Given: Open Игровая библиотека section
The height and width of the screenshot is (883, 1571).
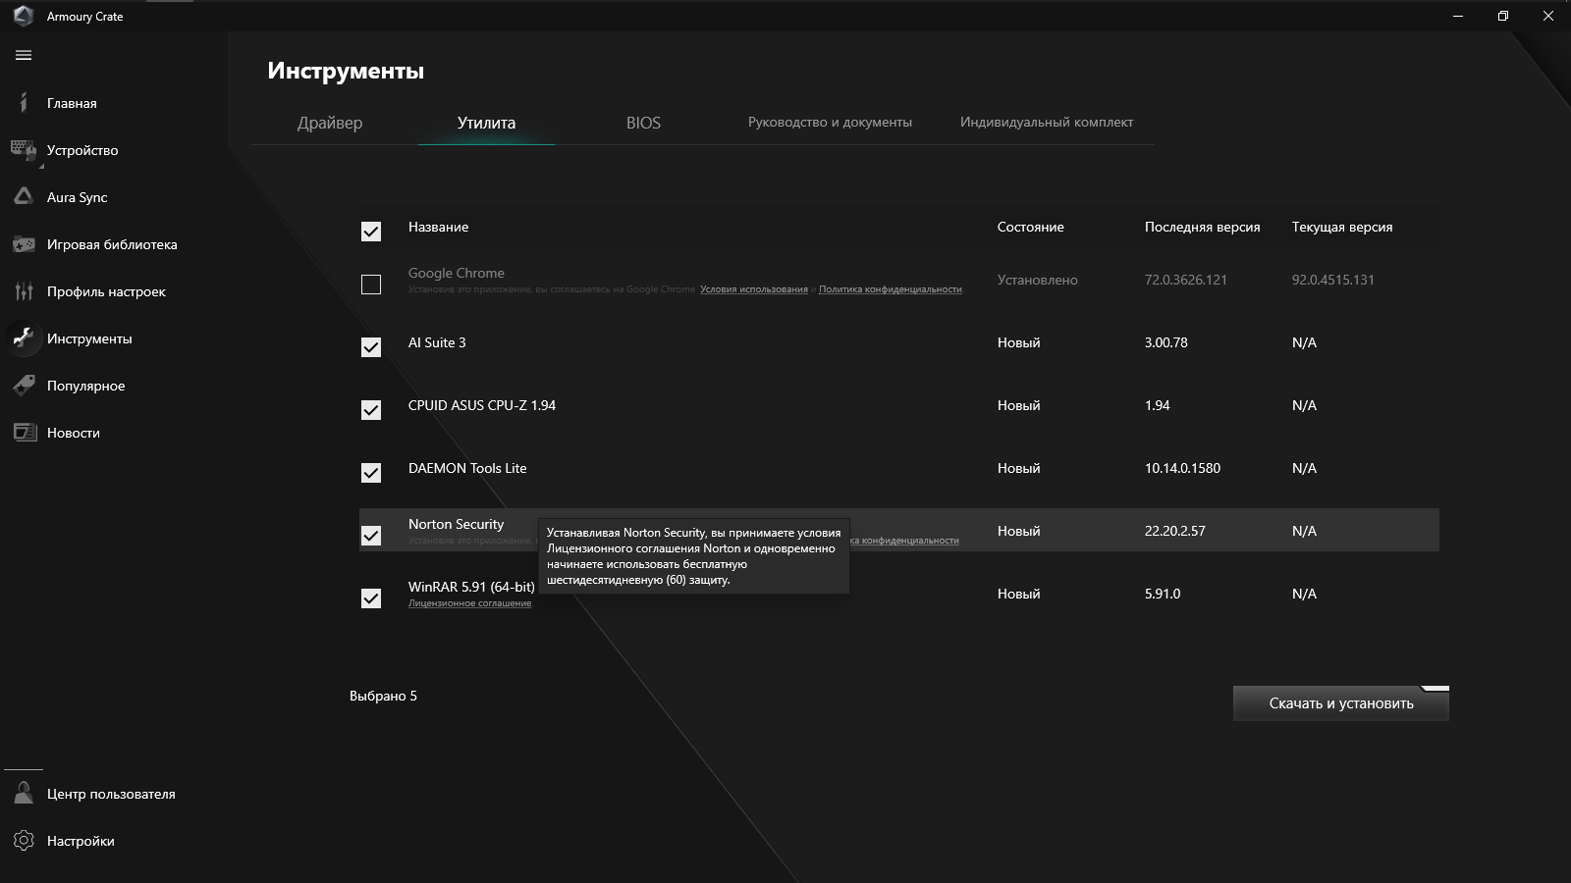Looking at the screenshot, I should pyautogui.click(x=112, y=244).
